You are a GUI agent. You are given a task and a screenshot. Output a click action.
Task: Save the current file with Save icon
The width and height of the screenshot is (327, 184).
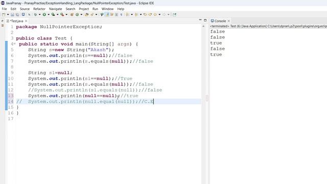12,15
